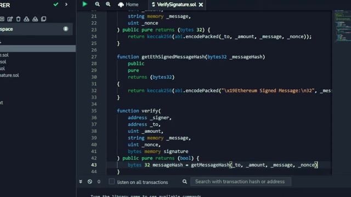351x197 pixels.
Task: Delete workspace using trash icon
Action: coord(18,19)
